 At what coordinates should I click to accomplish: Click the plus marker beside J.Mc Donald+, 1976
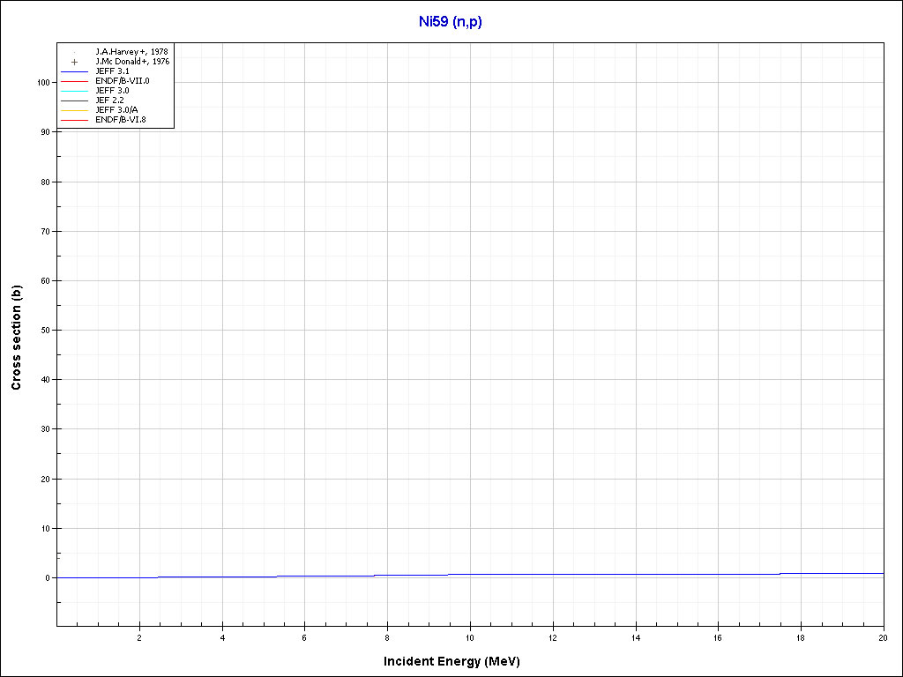pyautogui.click(x=75, y=62)
